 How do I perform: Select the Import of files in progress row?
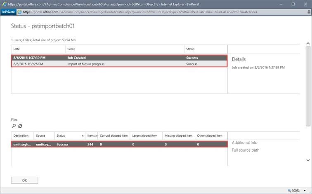click(119, 64)
